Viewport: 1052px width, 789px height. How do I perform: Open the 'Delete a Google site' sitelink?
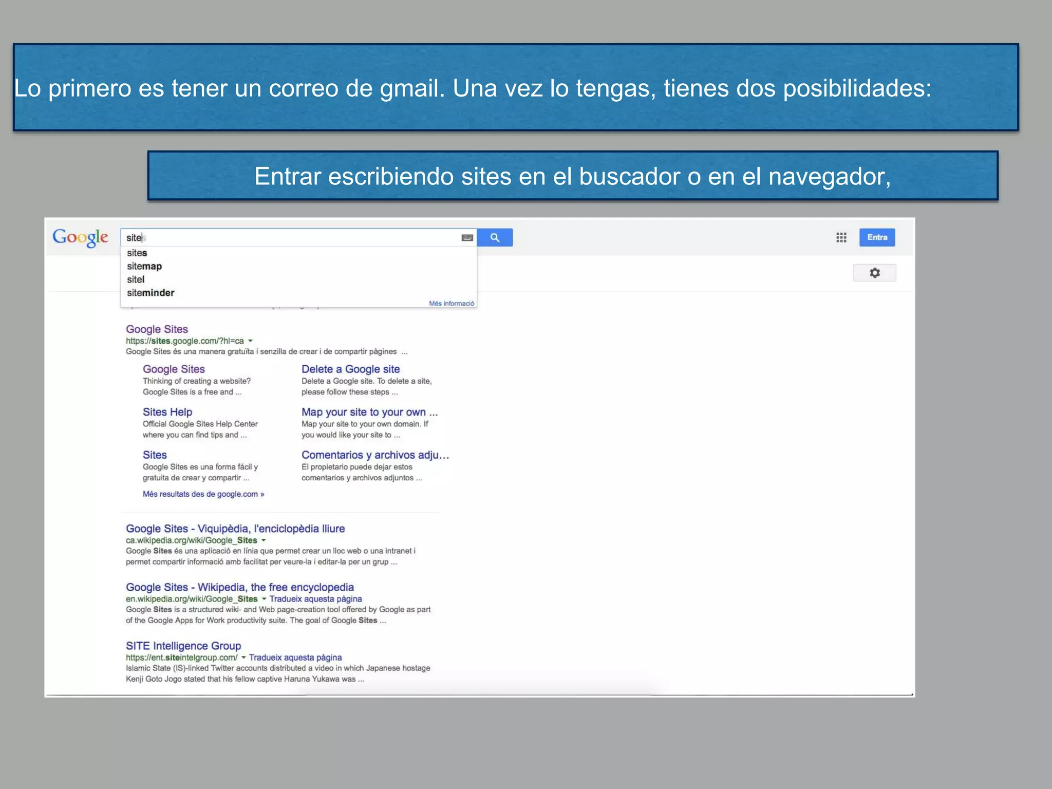point(350,369)
